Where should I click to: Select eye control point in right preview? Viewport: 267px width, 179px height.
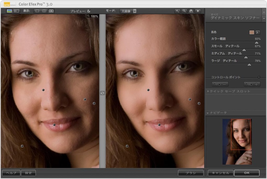click(136, 75)
